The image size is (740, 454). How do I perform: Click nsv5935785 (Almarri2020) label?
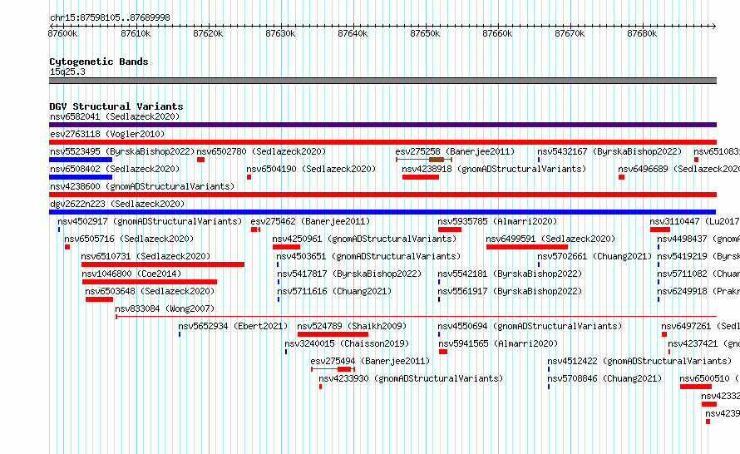[497, 221]
